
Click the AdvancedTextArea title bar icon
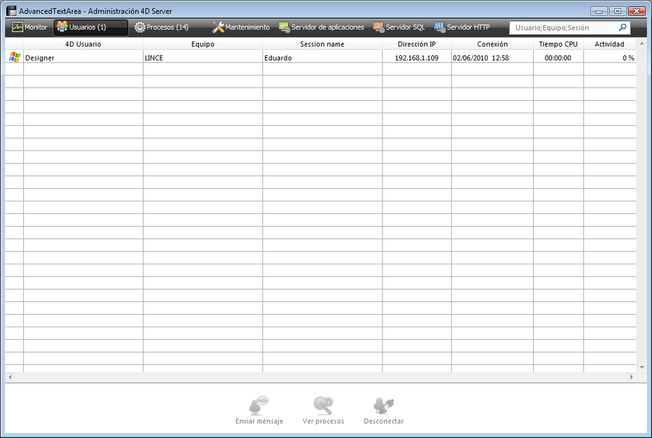[11, 11]
